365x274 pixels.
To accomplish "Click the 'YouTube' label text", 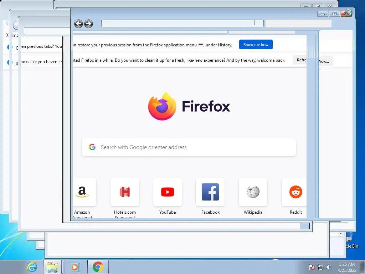I will click(x=168, y=212).
